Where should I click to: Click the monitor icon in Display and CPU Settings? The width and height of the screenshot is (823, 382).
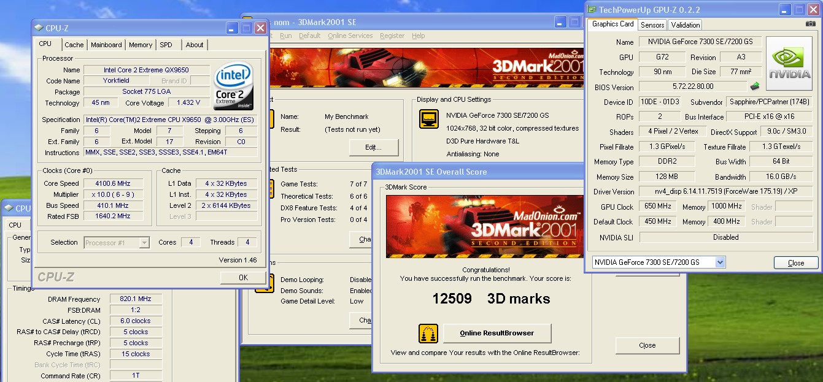point(428,119)
